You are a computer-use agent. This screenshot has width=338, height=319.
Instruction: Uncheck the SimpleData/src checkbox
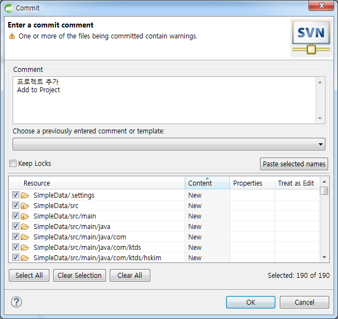point(15,205)
